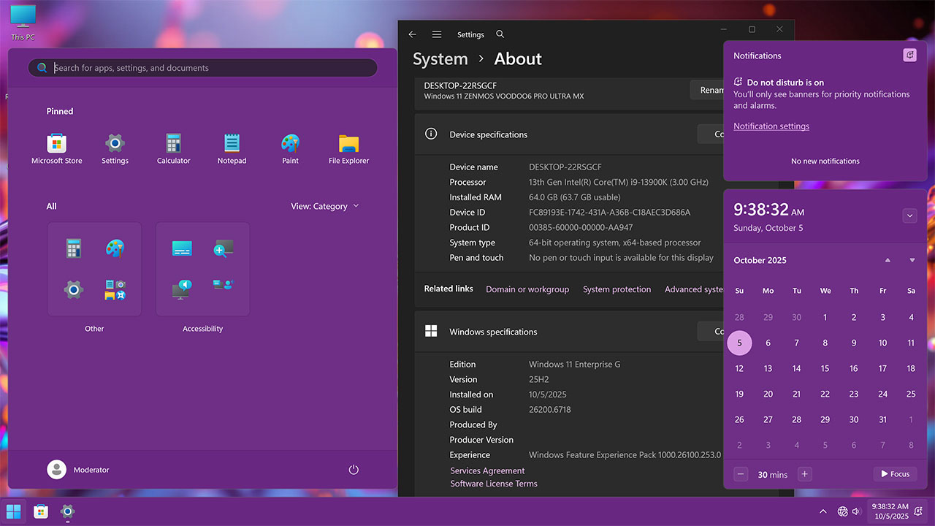Open Notepad from pinned apps
The width and height of the screenshot is (935, 526).
click(232, 149)
